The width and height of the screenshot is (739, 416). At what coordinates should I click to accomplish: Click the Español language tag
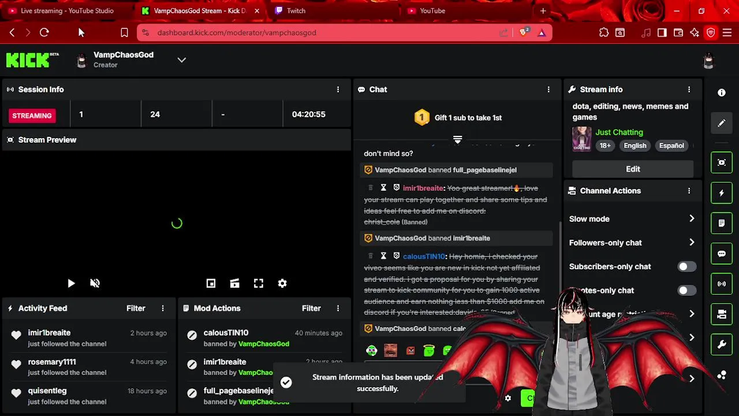(x=671, y=146)
